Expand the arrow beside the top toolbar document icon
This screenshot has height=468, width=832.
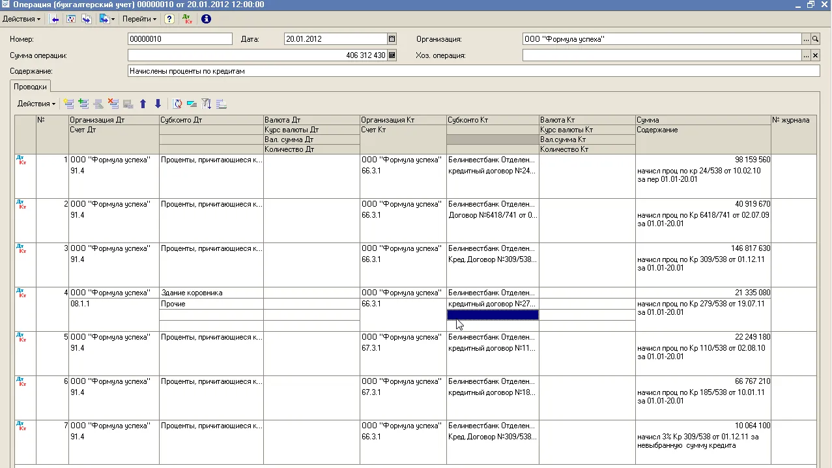113,19
